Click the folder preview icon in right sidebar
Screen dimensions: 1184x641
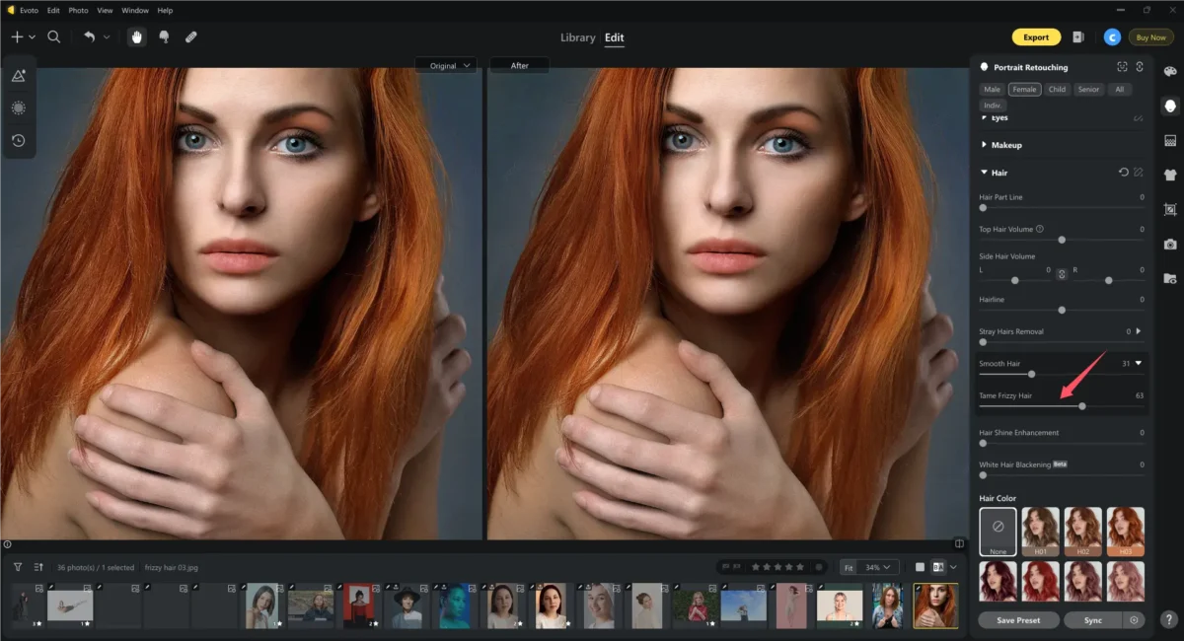(x=1170, y=278)
